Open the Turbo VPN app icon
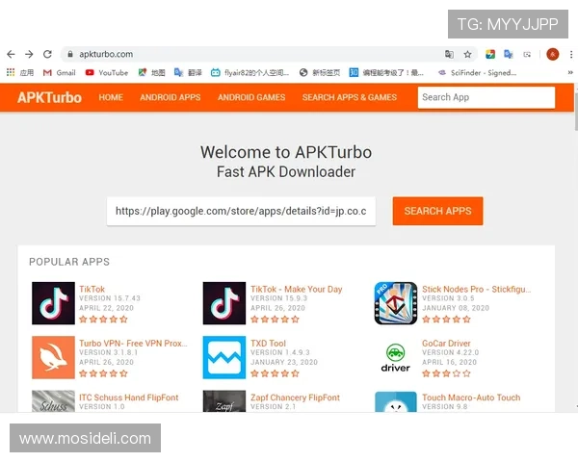This screenshot has width=578, height=462. pos(53,357)
